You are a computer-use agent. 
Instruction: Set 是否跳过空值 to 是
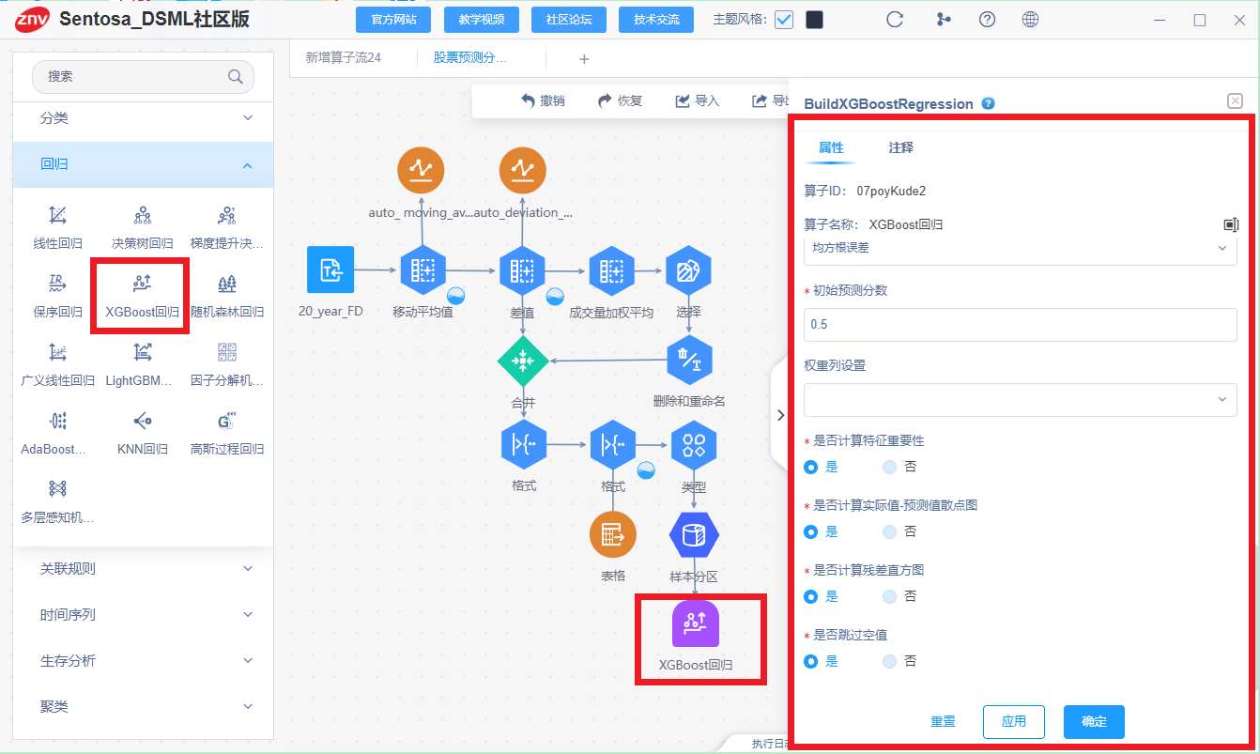coord(811,661)
